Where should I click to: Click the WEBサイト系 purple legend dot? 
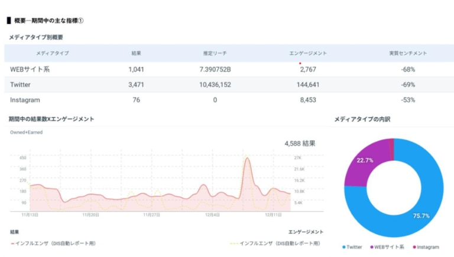click(373, 247)
